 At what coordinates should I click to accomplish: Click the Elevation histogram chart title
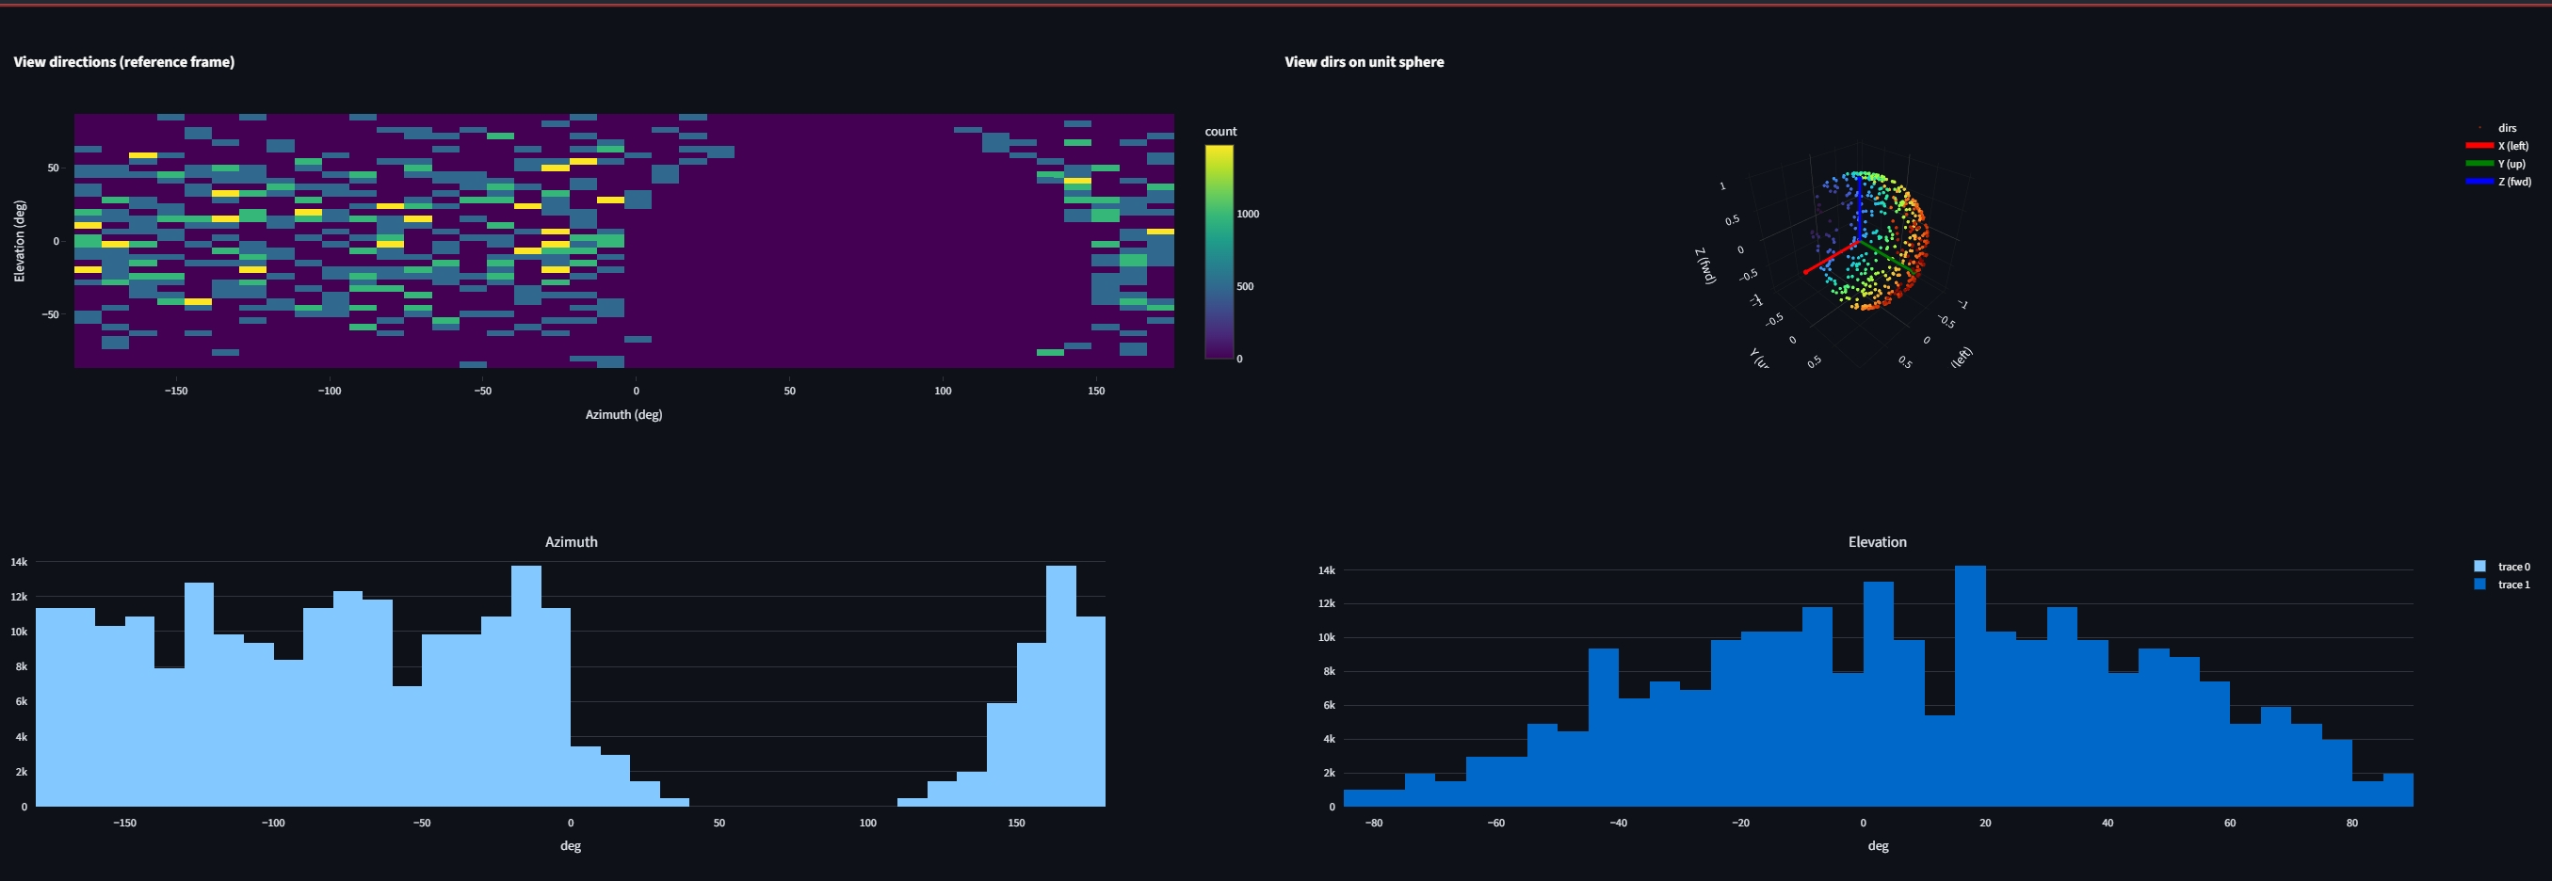pos(1877,541)
